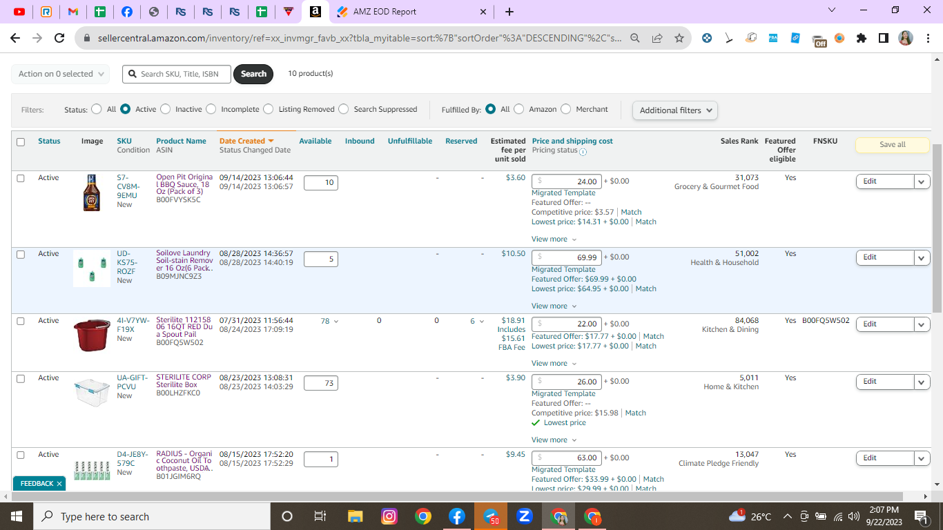Close the FEEDBACK widget
The width and height of the screenshot is (943, 530).
pos(59,484)
